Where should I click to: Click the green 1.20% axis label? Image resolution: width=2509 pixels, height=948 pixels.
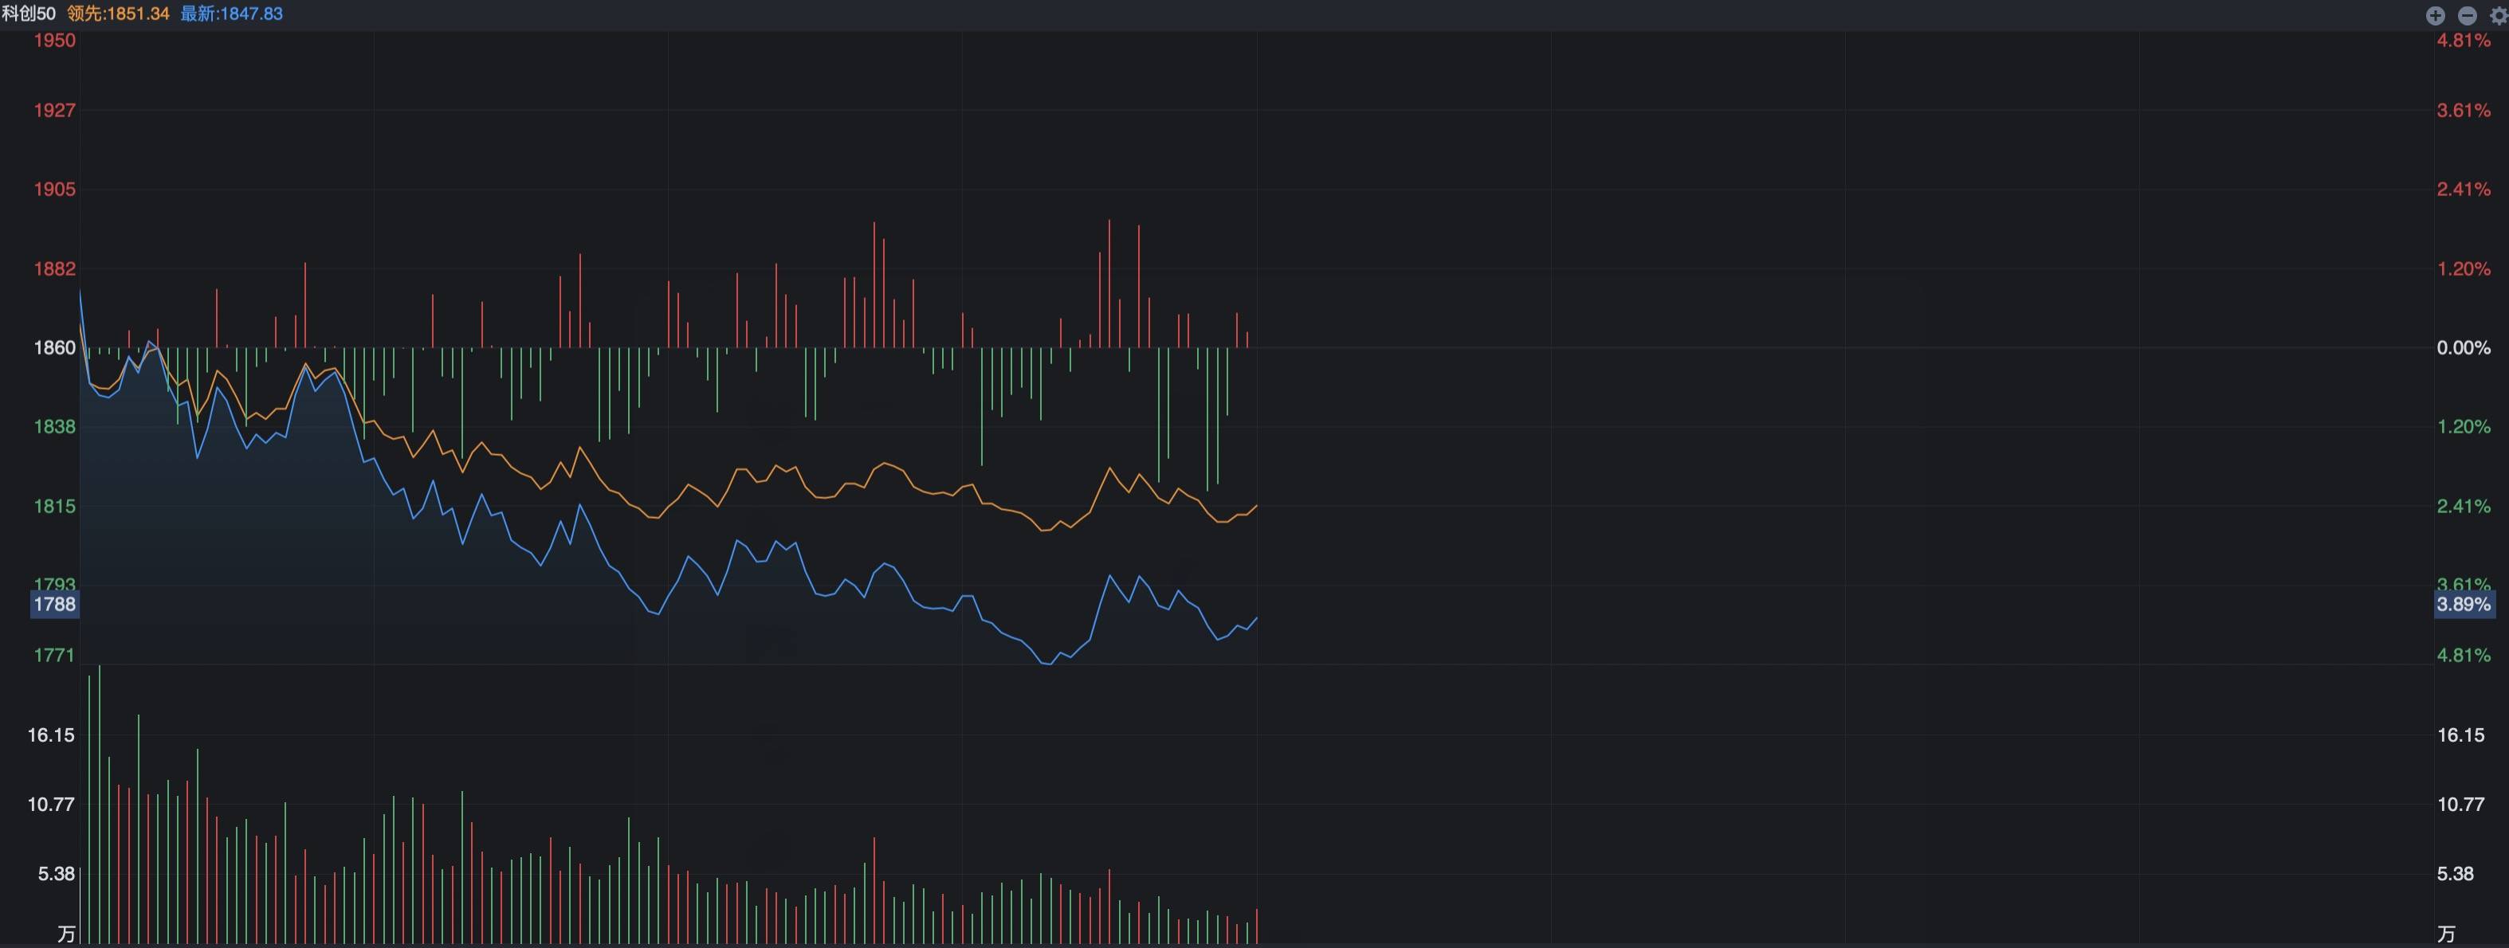click(2464, 426)
